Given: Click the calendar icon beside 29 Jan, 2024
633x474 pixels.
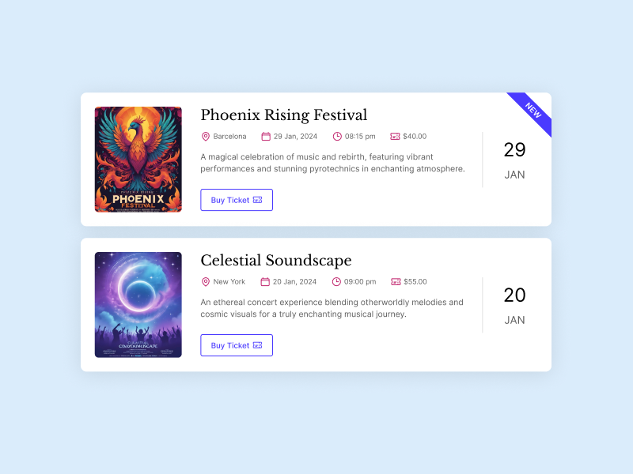Looking at the screenshot, I should coord(266,137).
